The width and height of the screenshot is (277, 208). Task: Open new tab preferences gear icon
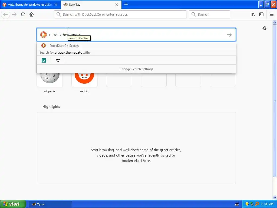[x=264, y=28]
